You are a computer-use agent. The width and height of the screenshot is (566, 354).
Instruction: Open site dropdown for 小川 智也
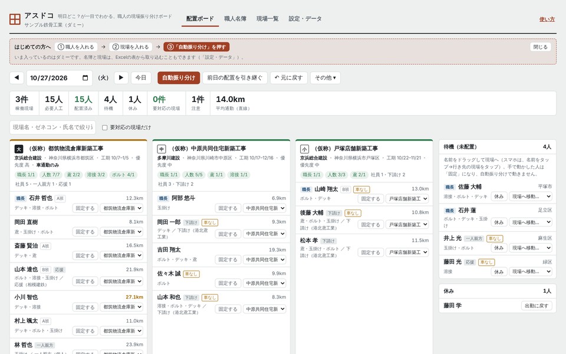coord(121,307)
